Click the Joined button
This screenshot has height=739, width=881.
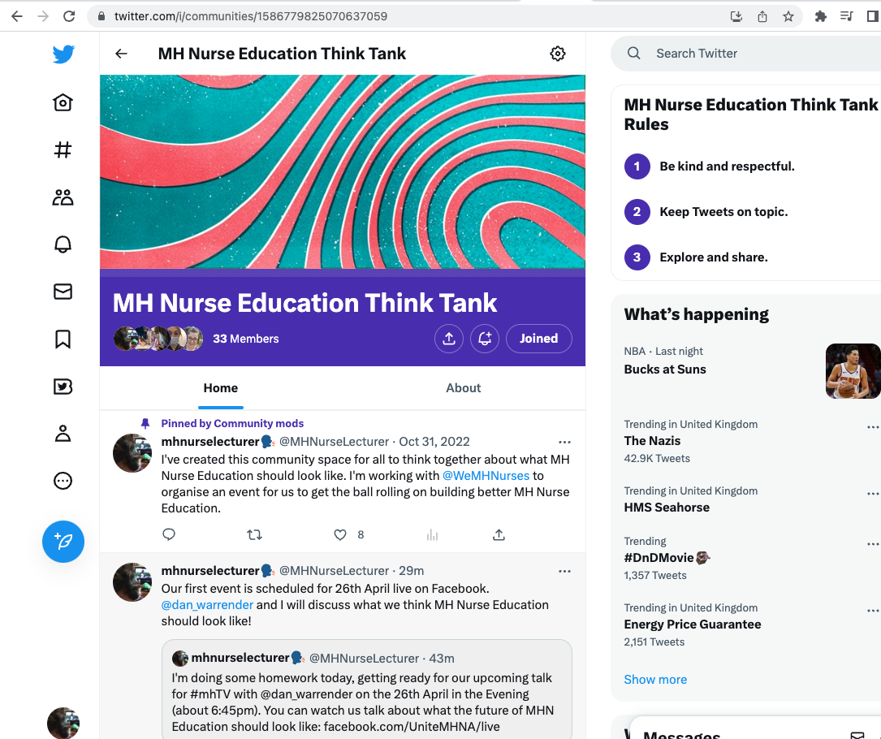[x=539, y=339]
